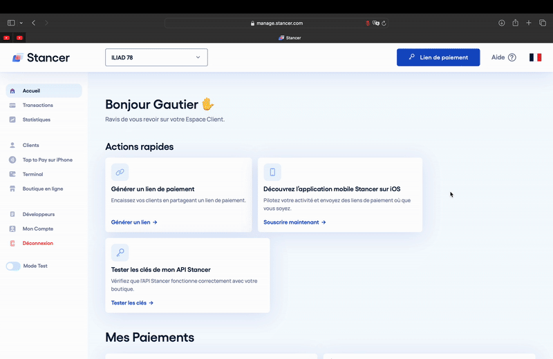The width and height of the screenshot is (553, 359).
Task: Open second YouTube pinned tab
Action: (20, 38)
